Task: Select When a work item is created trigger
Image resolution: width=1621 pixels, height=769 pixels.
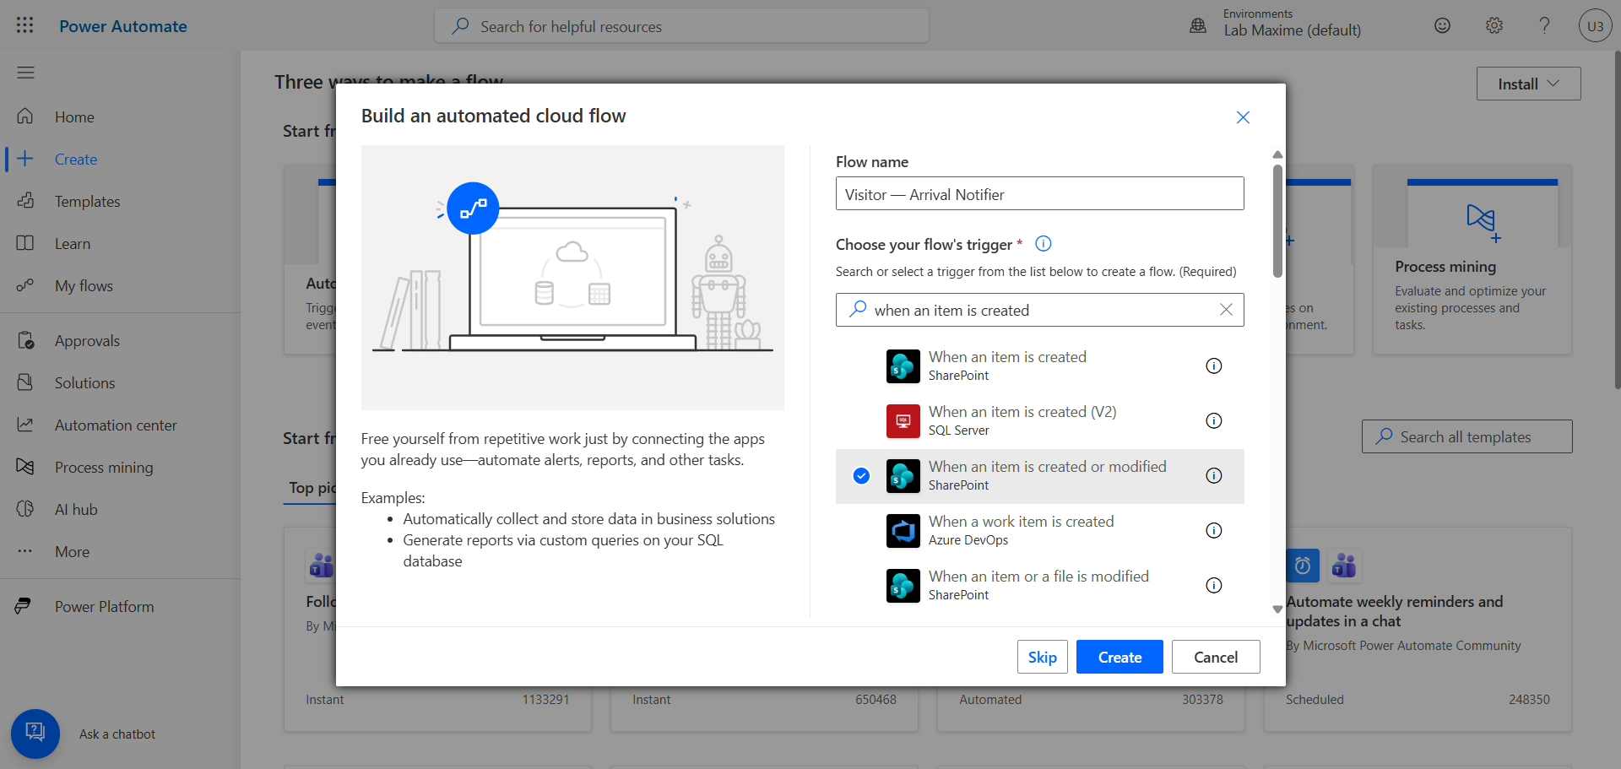Action: [x=1039, y=531]
